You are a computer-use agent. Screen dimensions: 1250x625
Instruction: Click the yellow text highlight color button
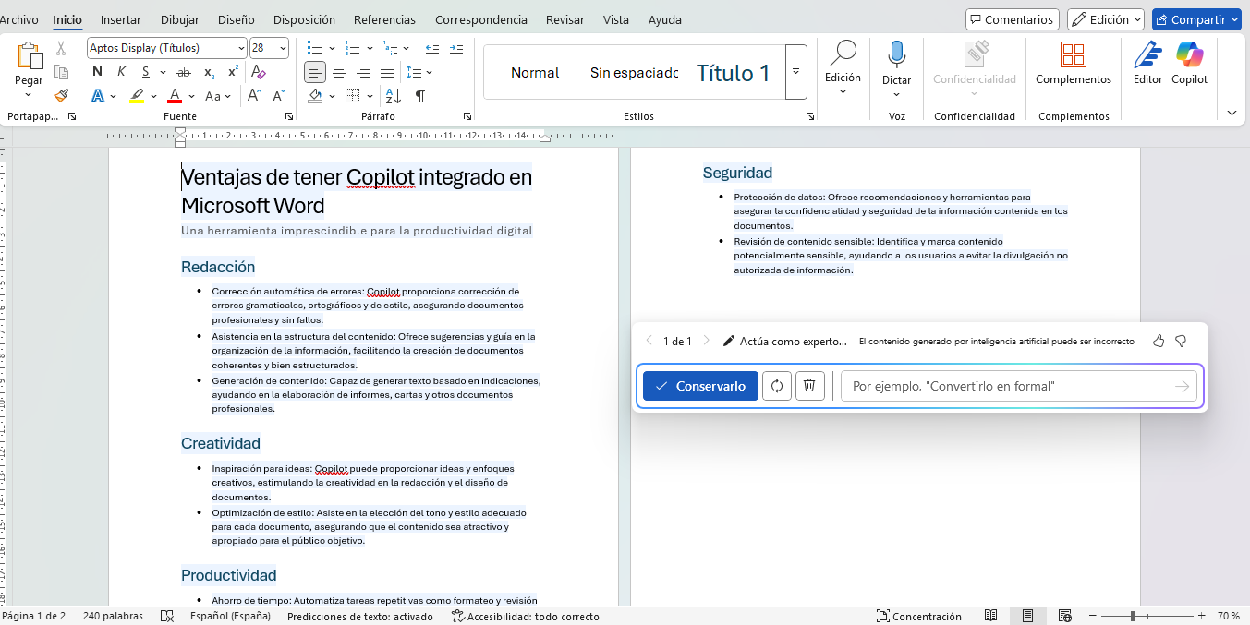pos(137,96)
